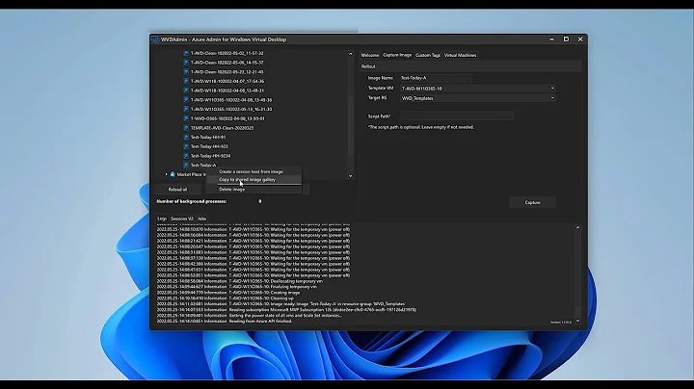Click tree panel scroll-up arrow
The width and height of the screenshot is (694, 389).
click(350, 54)
